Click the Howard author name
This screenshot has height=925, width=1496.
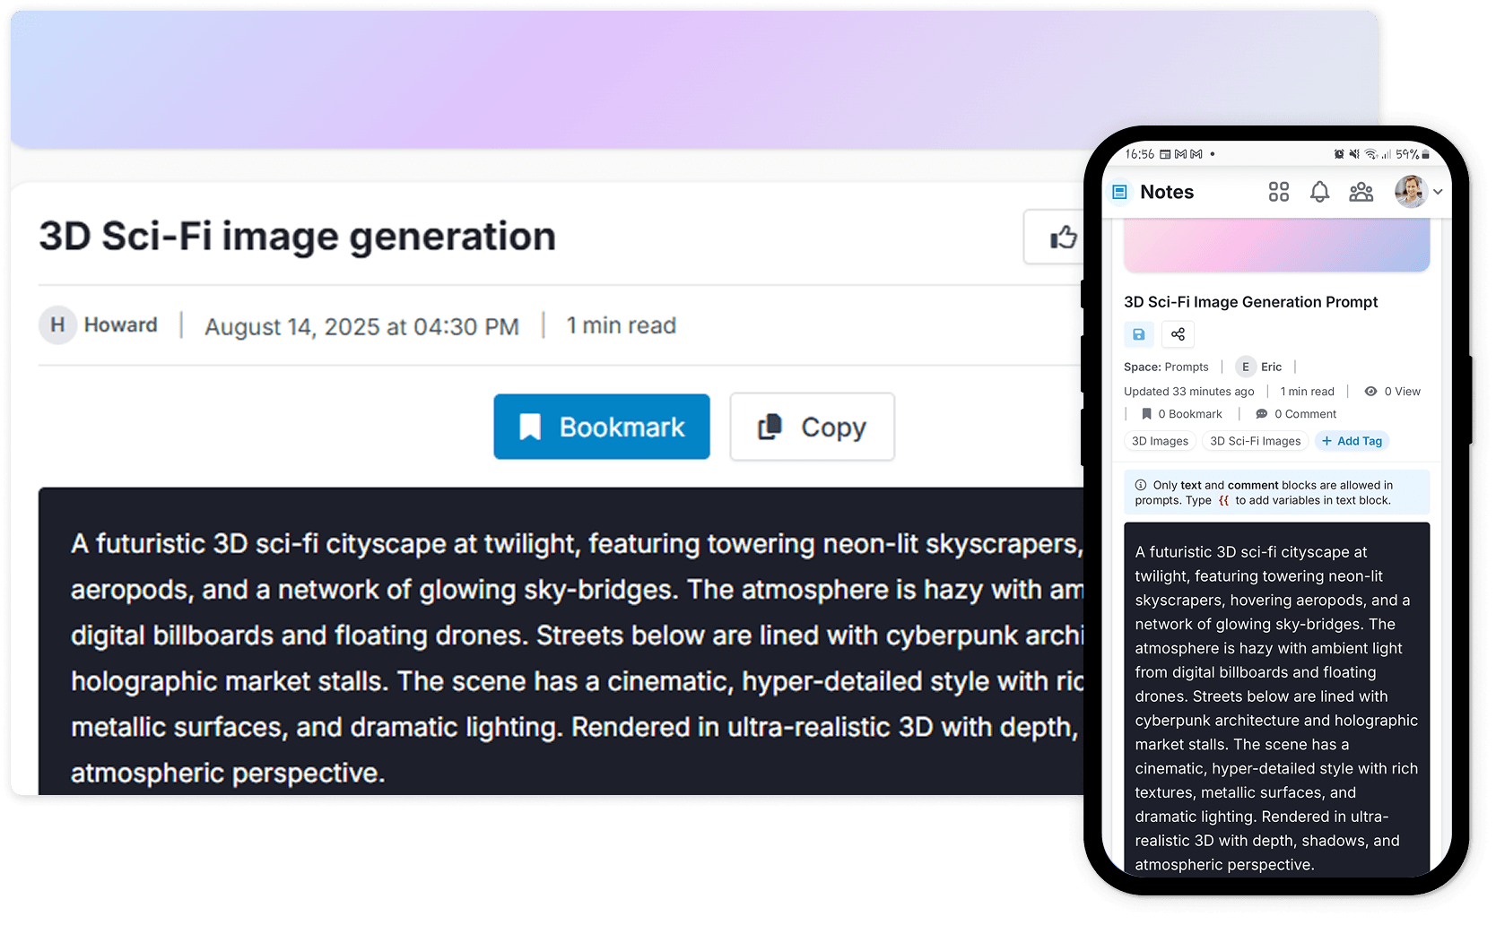coord(120,324)
